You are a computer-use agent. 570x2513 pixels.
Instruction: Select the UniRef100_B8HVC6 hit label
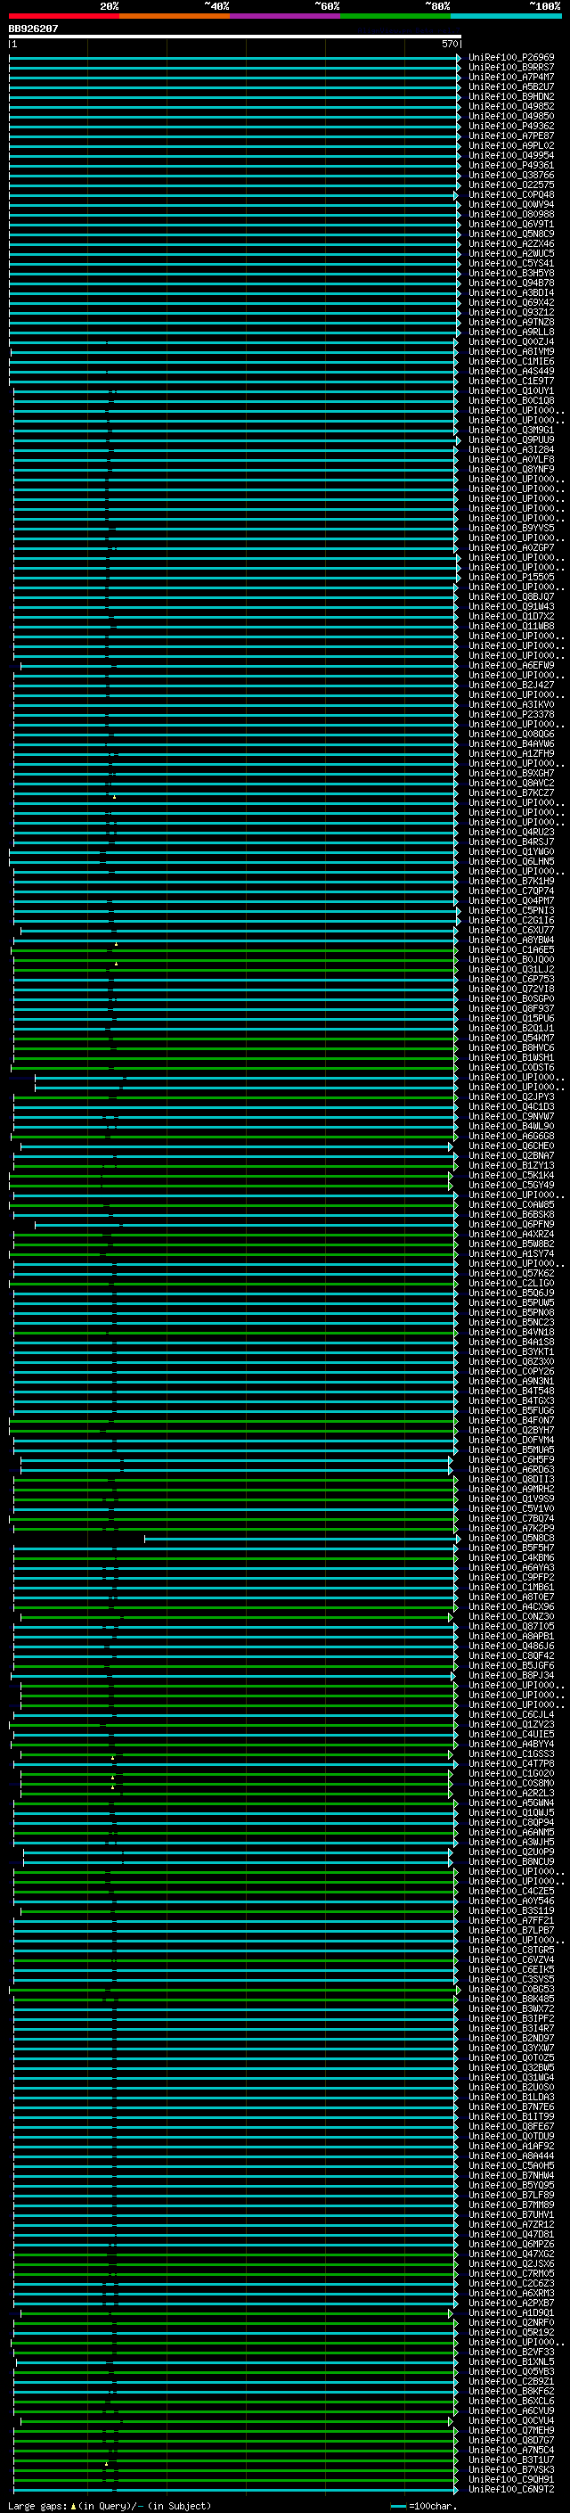pos(511,1047)
